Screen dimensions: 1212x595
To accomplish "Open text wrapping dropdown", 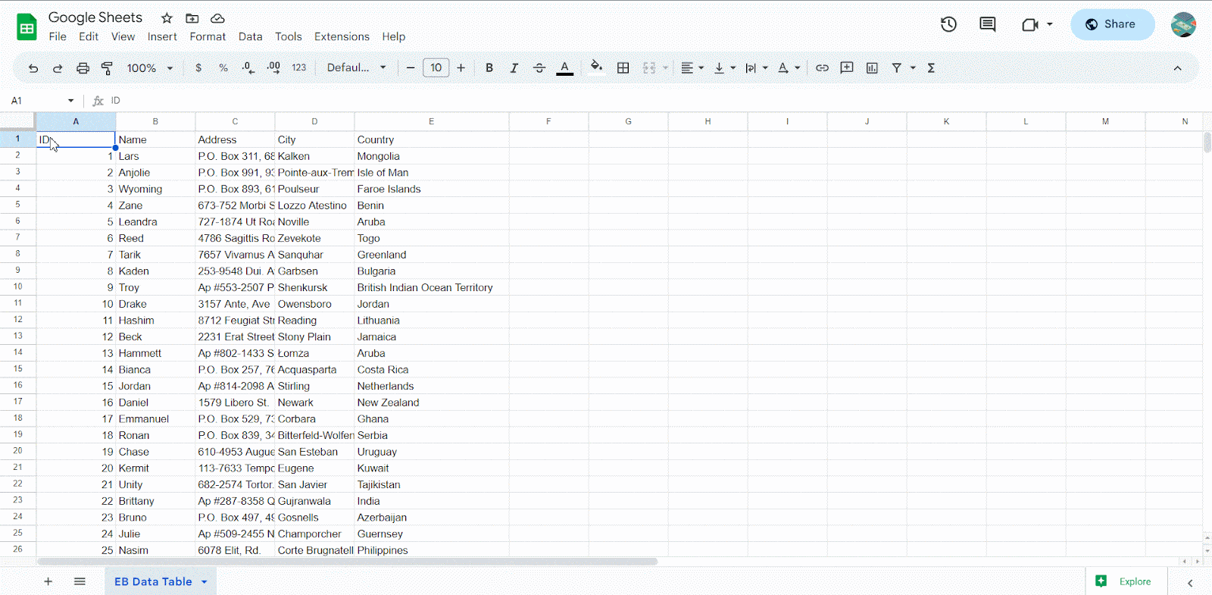I will [757, 68].
